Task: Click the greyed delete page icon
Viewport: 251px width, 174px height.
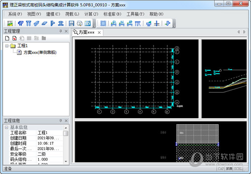Action: 22,38
